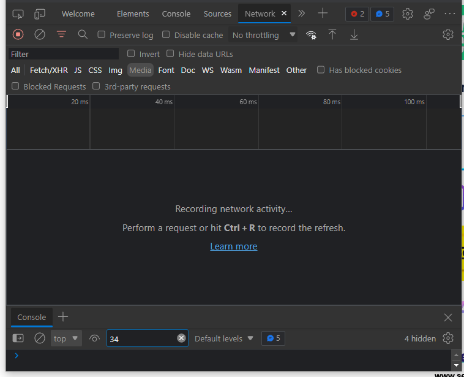
Task: Open console settings gear icon
Action: pyautogui.click(x=447, y=338)
